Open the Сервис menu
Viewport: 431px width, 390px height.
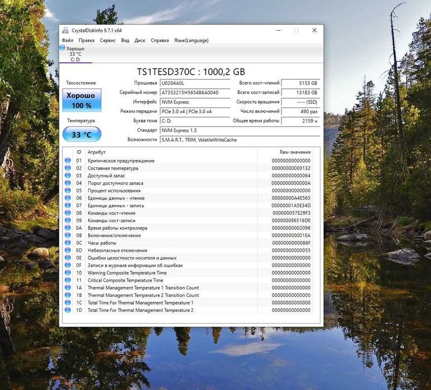pyautogui.click(x=108, y=40)
